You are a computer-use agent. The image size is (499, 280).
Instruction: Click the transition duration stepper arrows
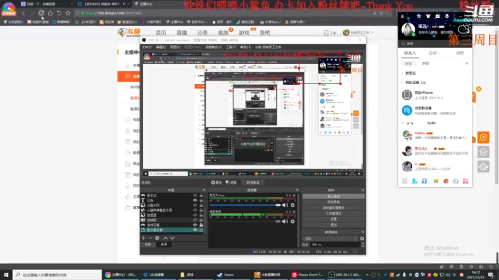tap(362, 245)
